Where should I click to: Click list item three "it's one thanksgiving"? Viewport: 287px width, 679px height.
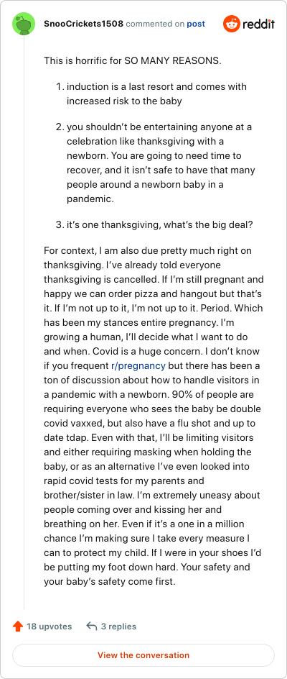click(159, 224)
